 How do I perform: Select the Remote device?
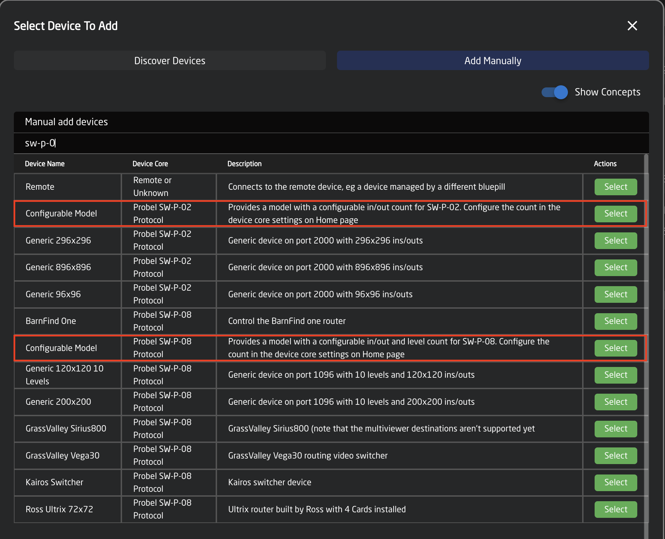point(616,187)
